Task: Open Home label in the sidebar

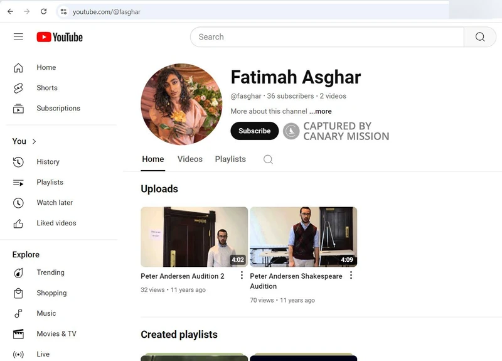Action: [46, 67]
